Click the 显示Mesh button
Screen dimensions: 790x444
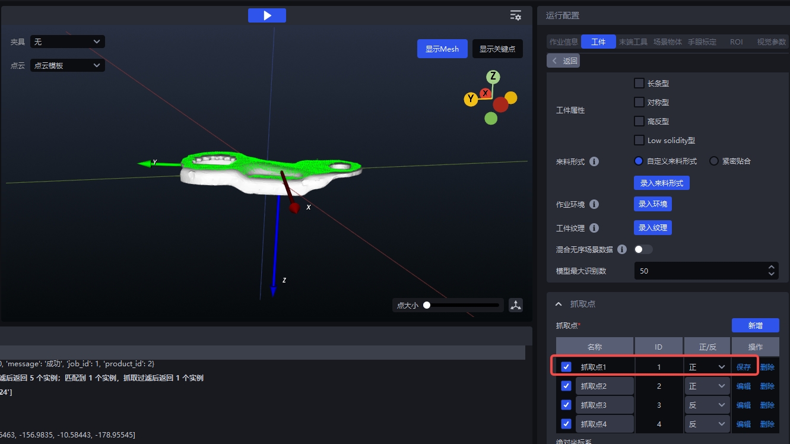pos(442,49)
